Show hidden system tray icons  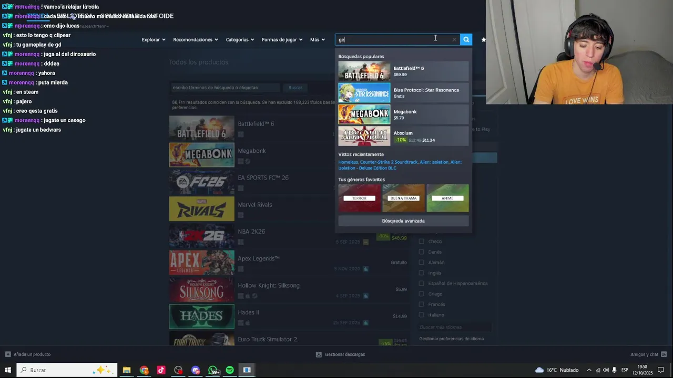point(589,370)
